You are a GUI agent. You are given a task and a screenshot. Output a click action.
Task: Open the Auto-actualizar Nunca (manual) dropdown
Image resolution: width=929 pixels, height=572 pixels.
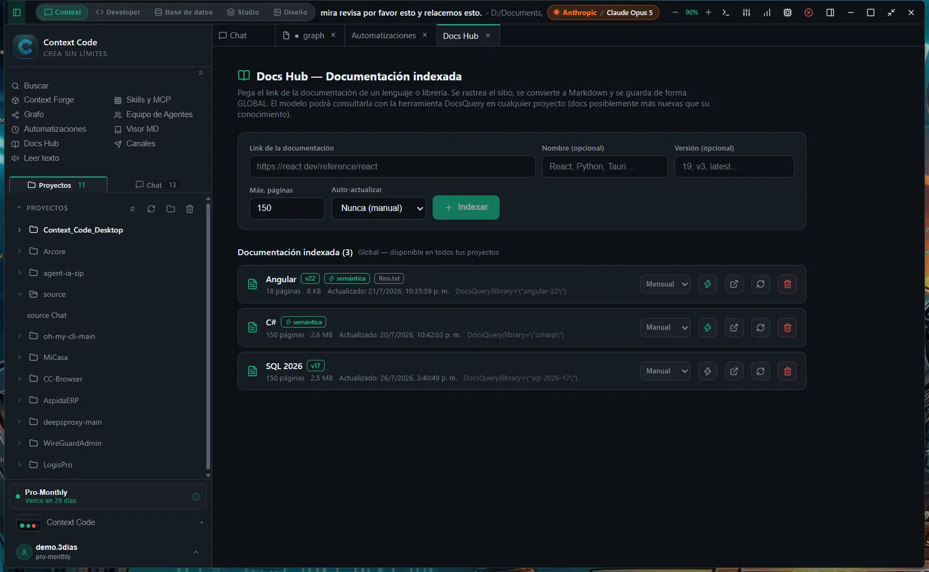379,208
